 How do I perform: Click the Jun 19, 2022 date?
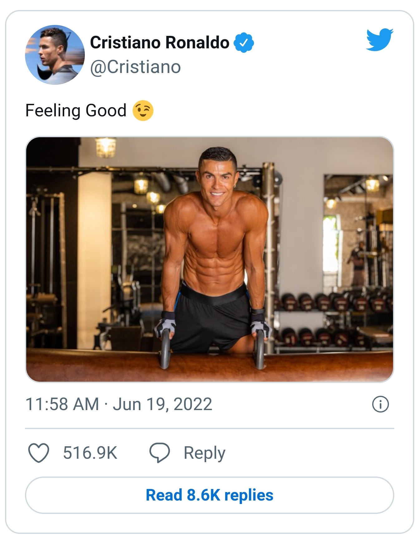point(162,404)
